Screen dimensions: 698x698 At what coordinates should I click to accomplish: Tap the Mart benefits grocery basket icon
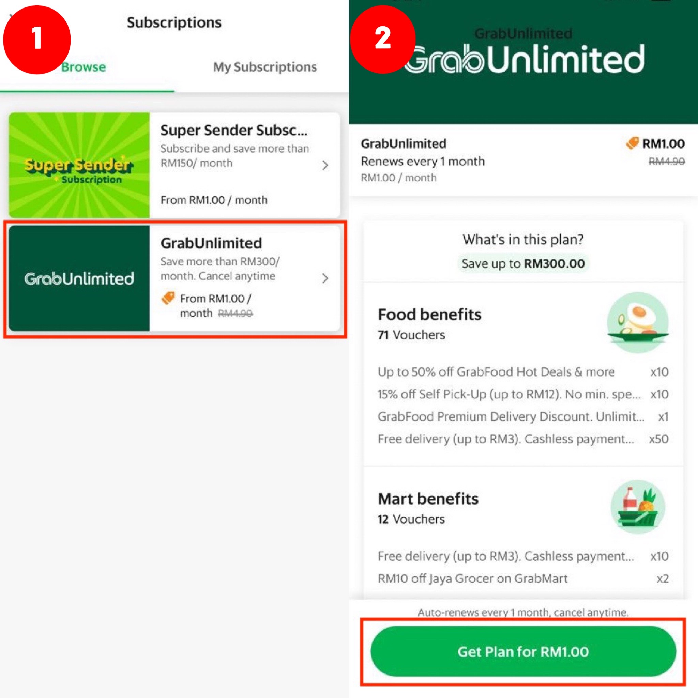tap(638, 507)
